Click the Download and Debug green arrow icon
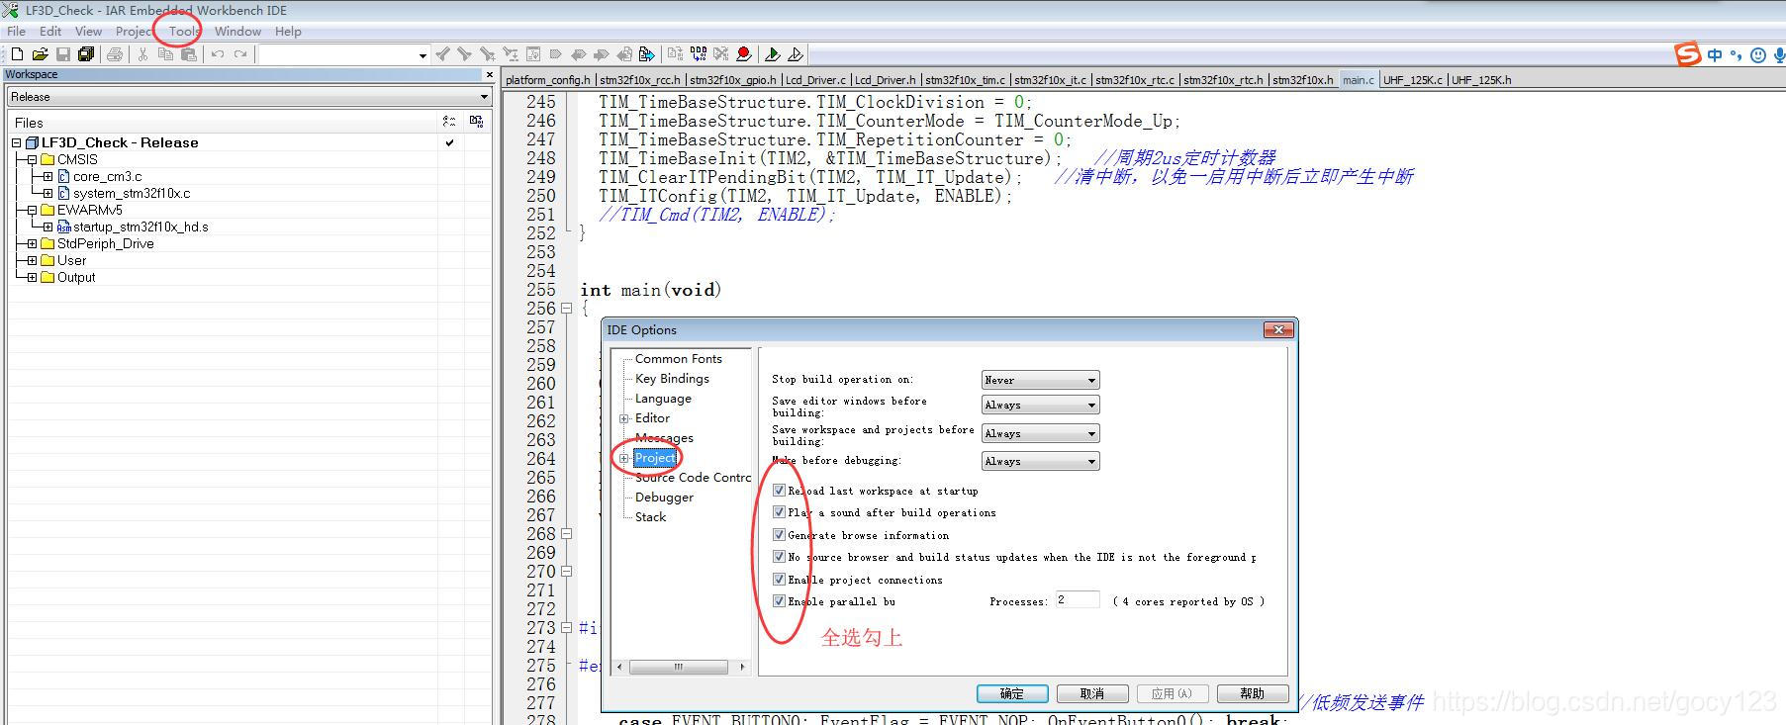 [x=774, y=54]
